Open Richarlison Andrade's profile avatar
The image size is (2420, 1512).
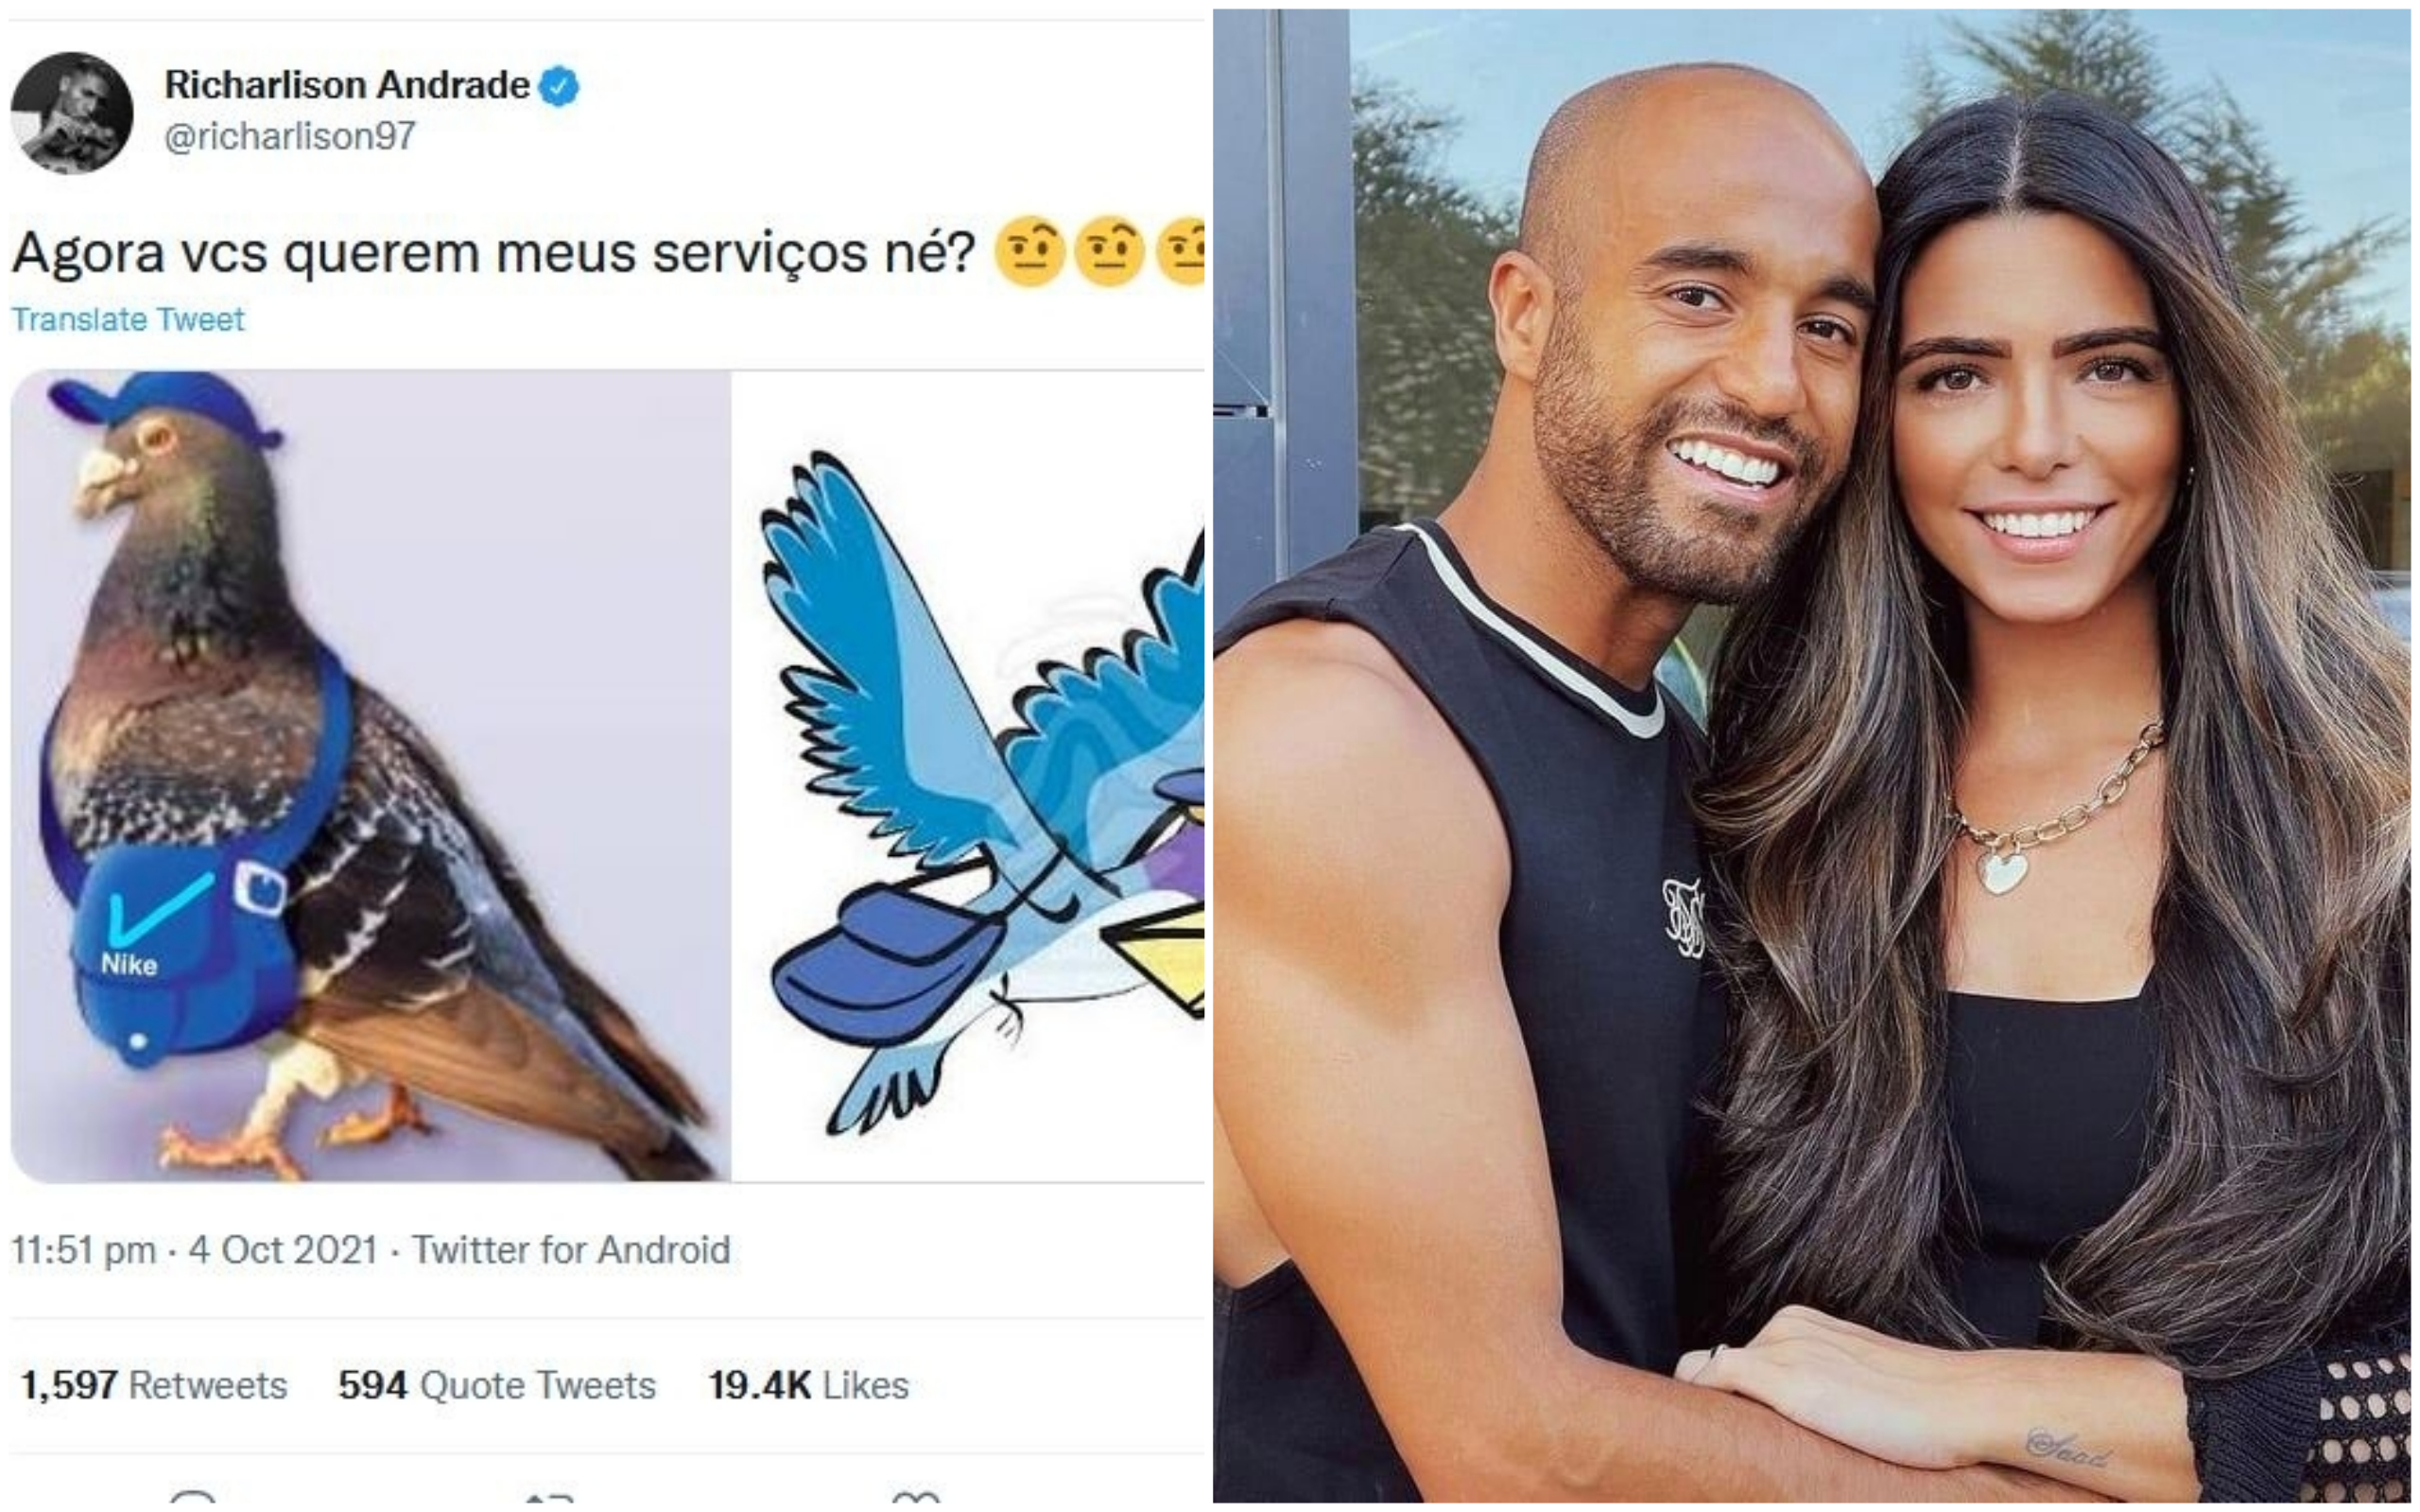pyautogui.click(x=71, y=113)
